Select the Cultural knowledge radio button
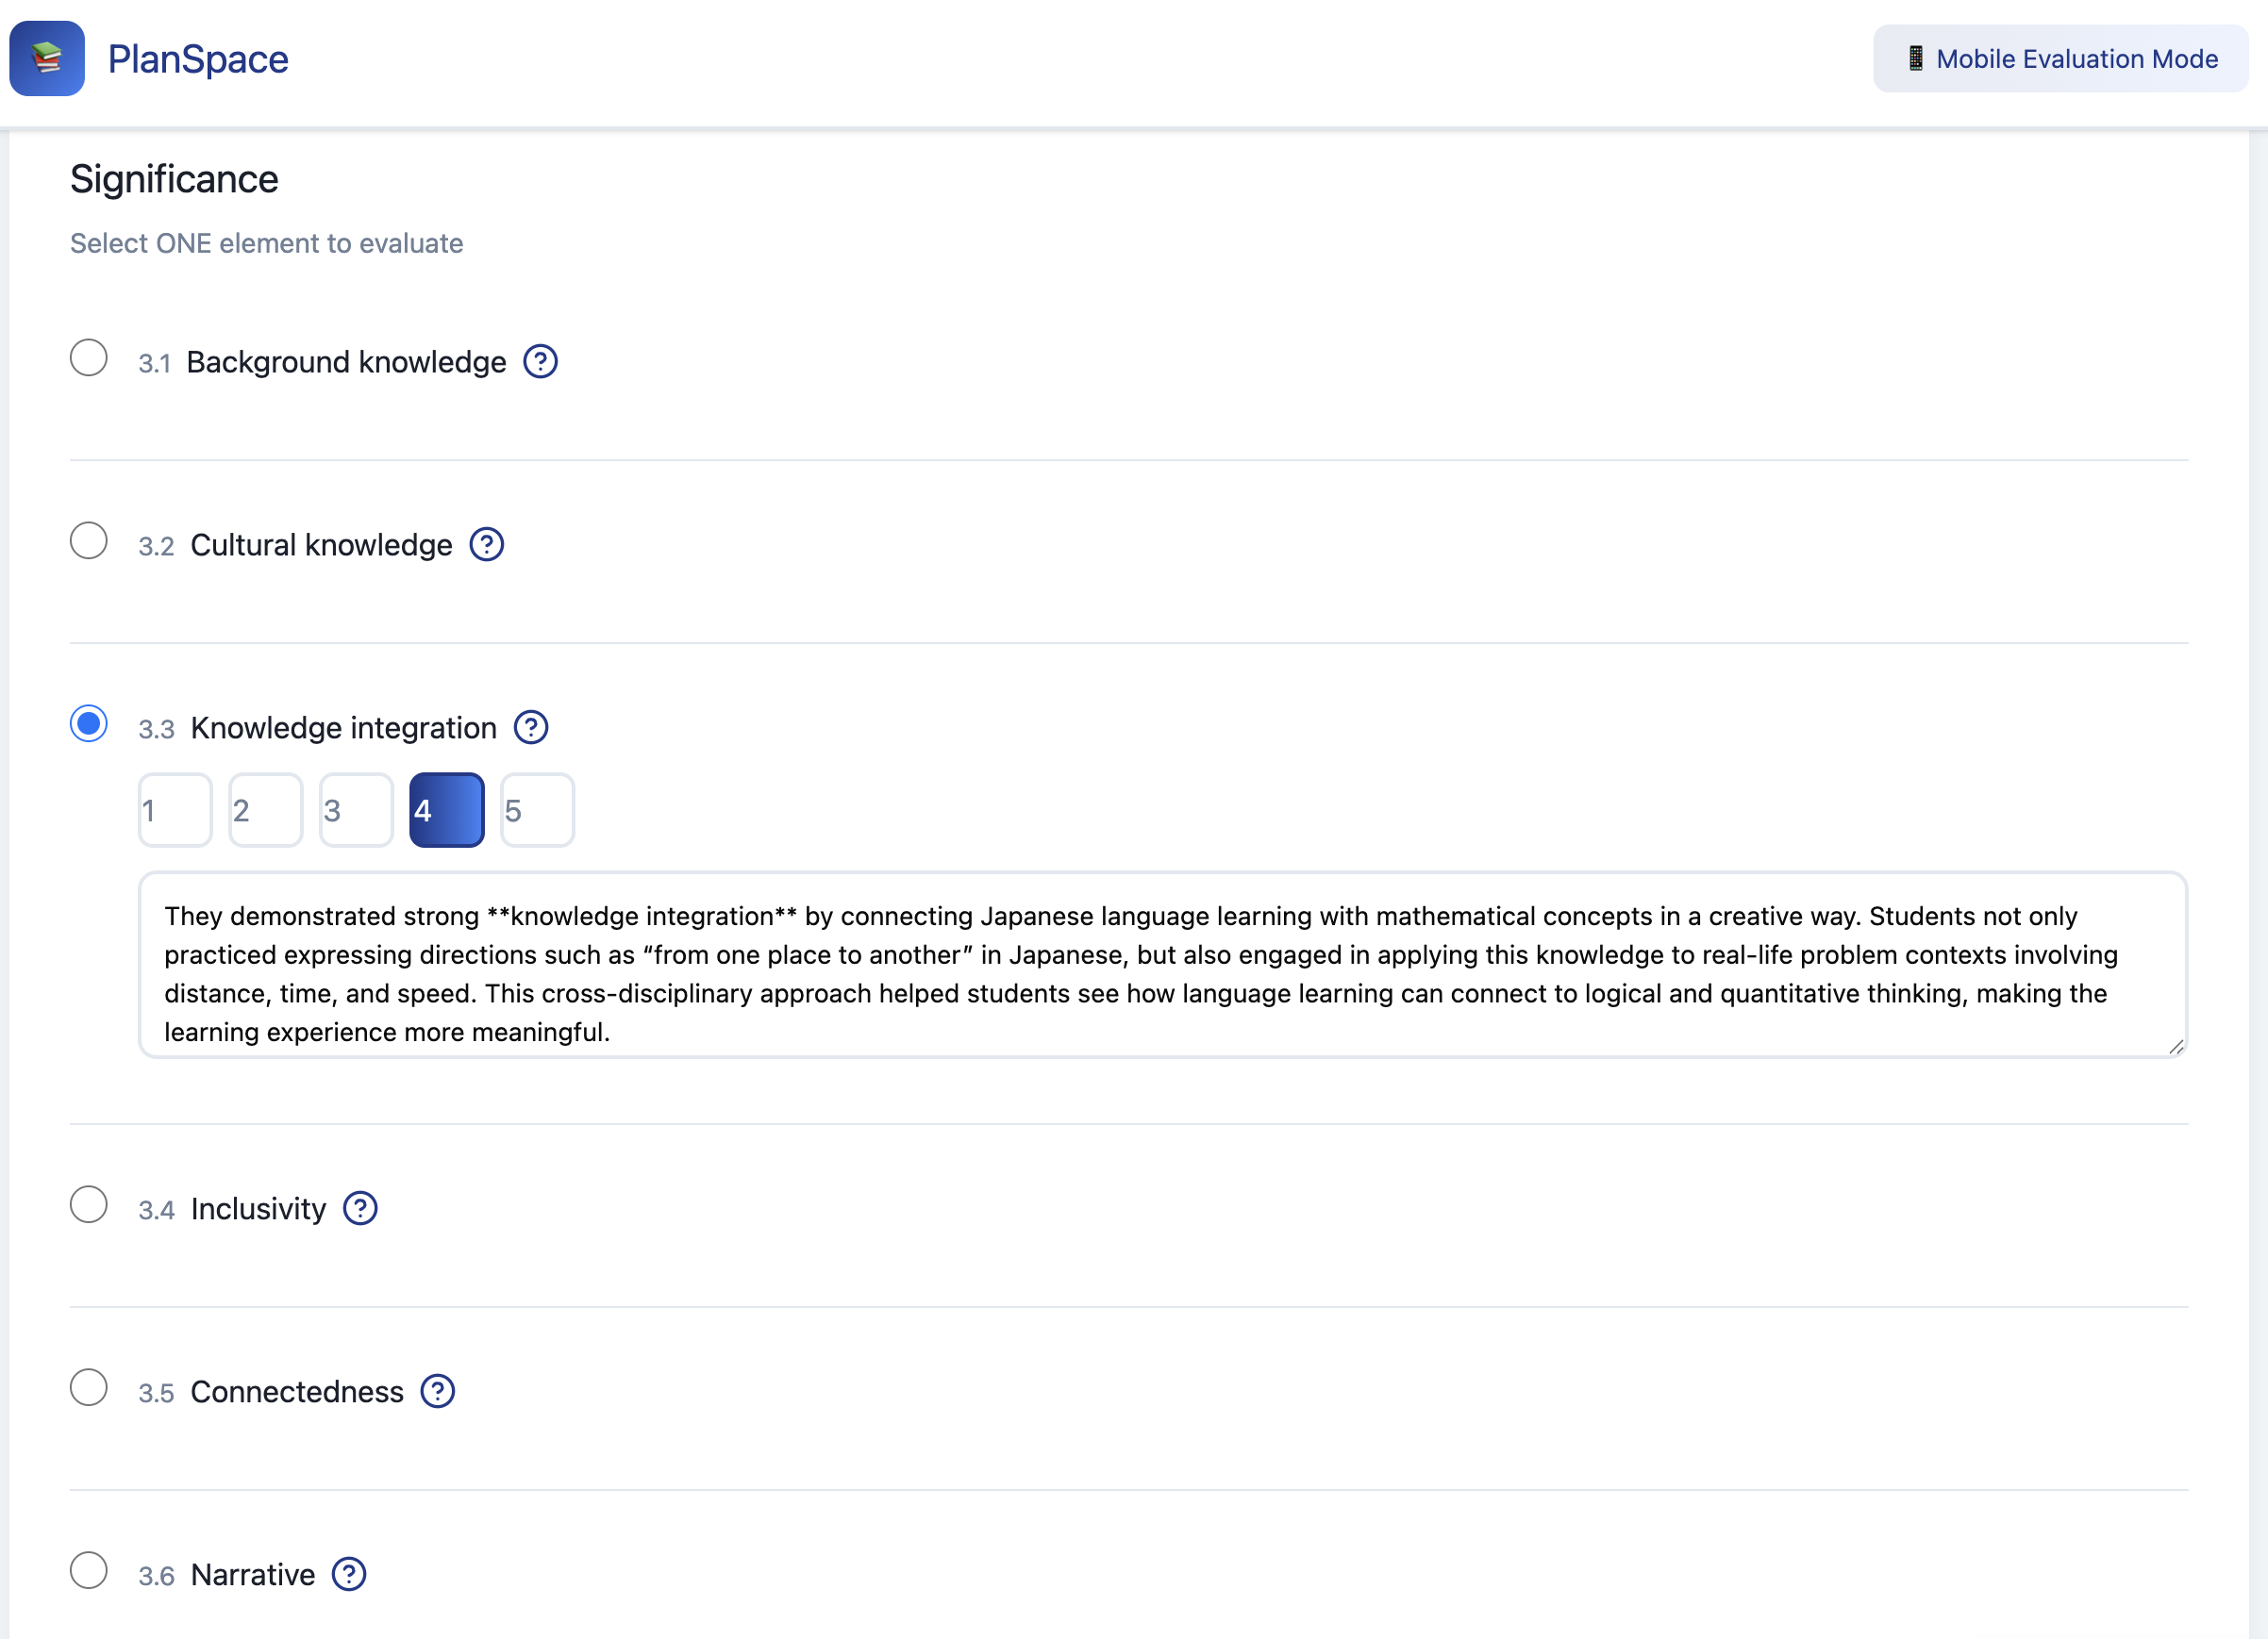 pyautogui.click(x=89, y=540)
